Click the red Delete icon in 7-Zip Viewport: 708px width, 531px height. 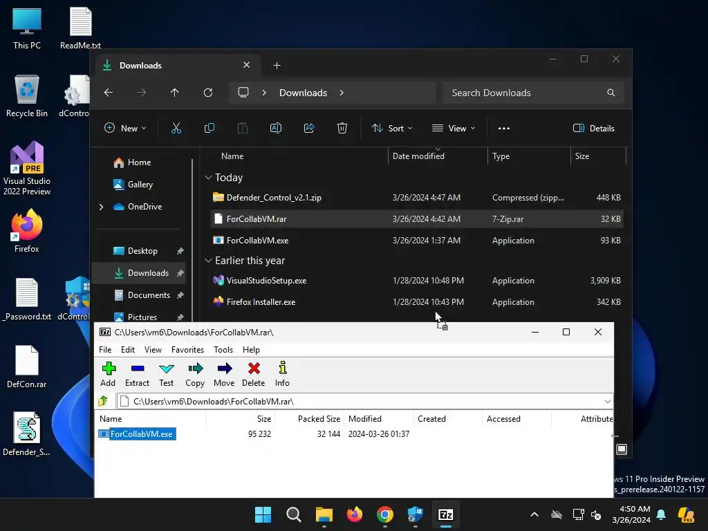(253, 374)
